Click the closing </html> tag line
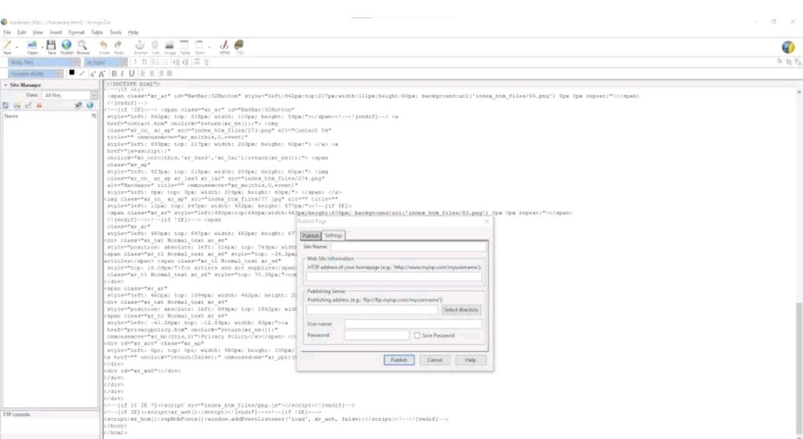Screen dimensions: 803x439 pyautogui.click(x=116, y=432)
